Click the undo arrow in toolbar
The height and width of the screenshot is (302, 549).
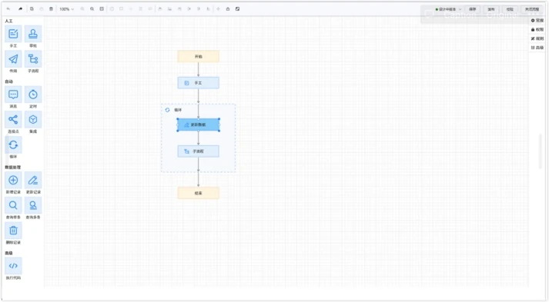click(8, 9)
